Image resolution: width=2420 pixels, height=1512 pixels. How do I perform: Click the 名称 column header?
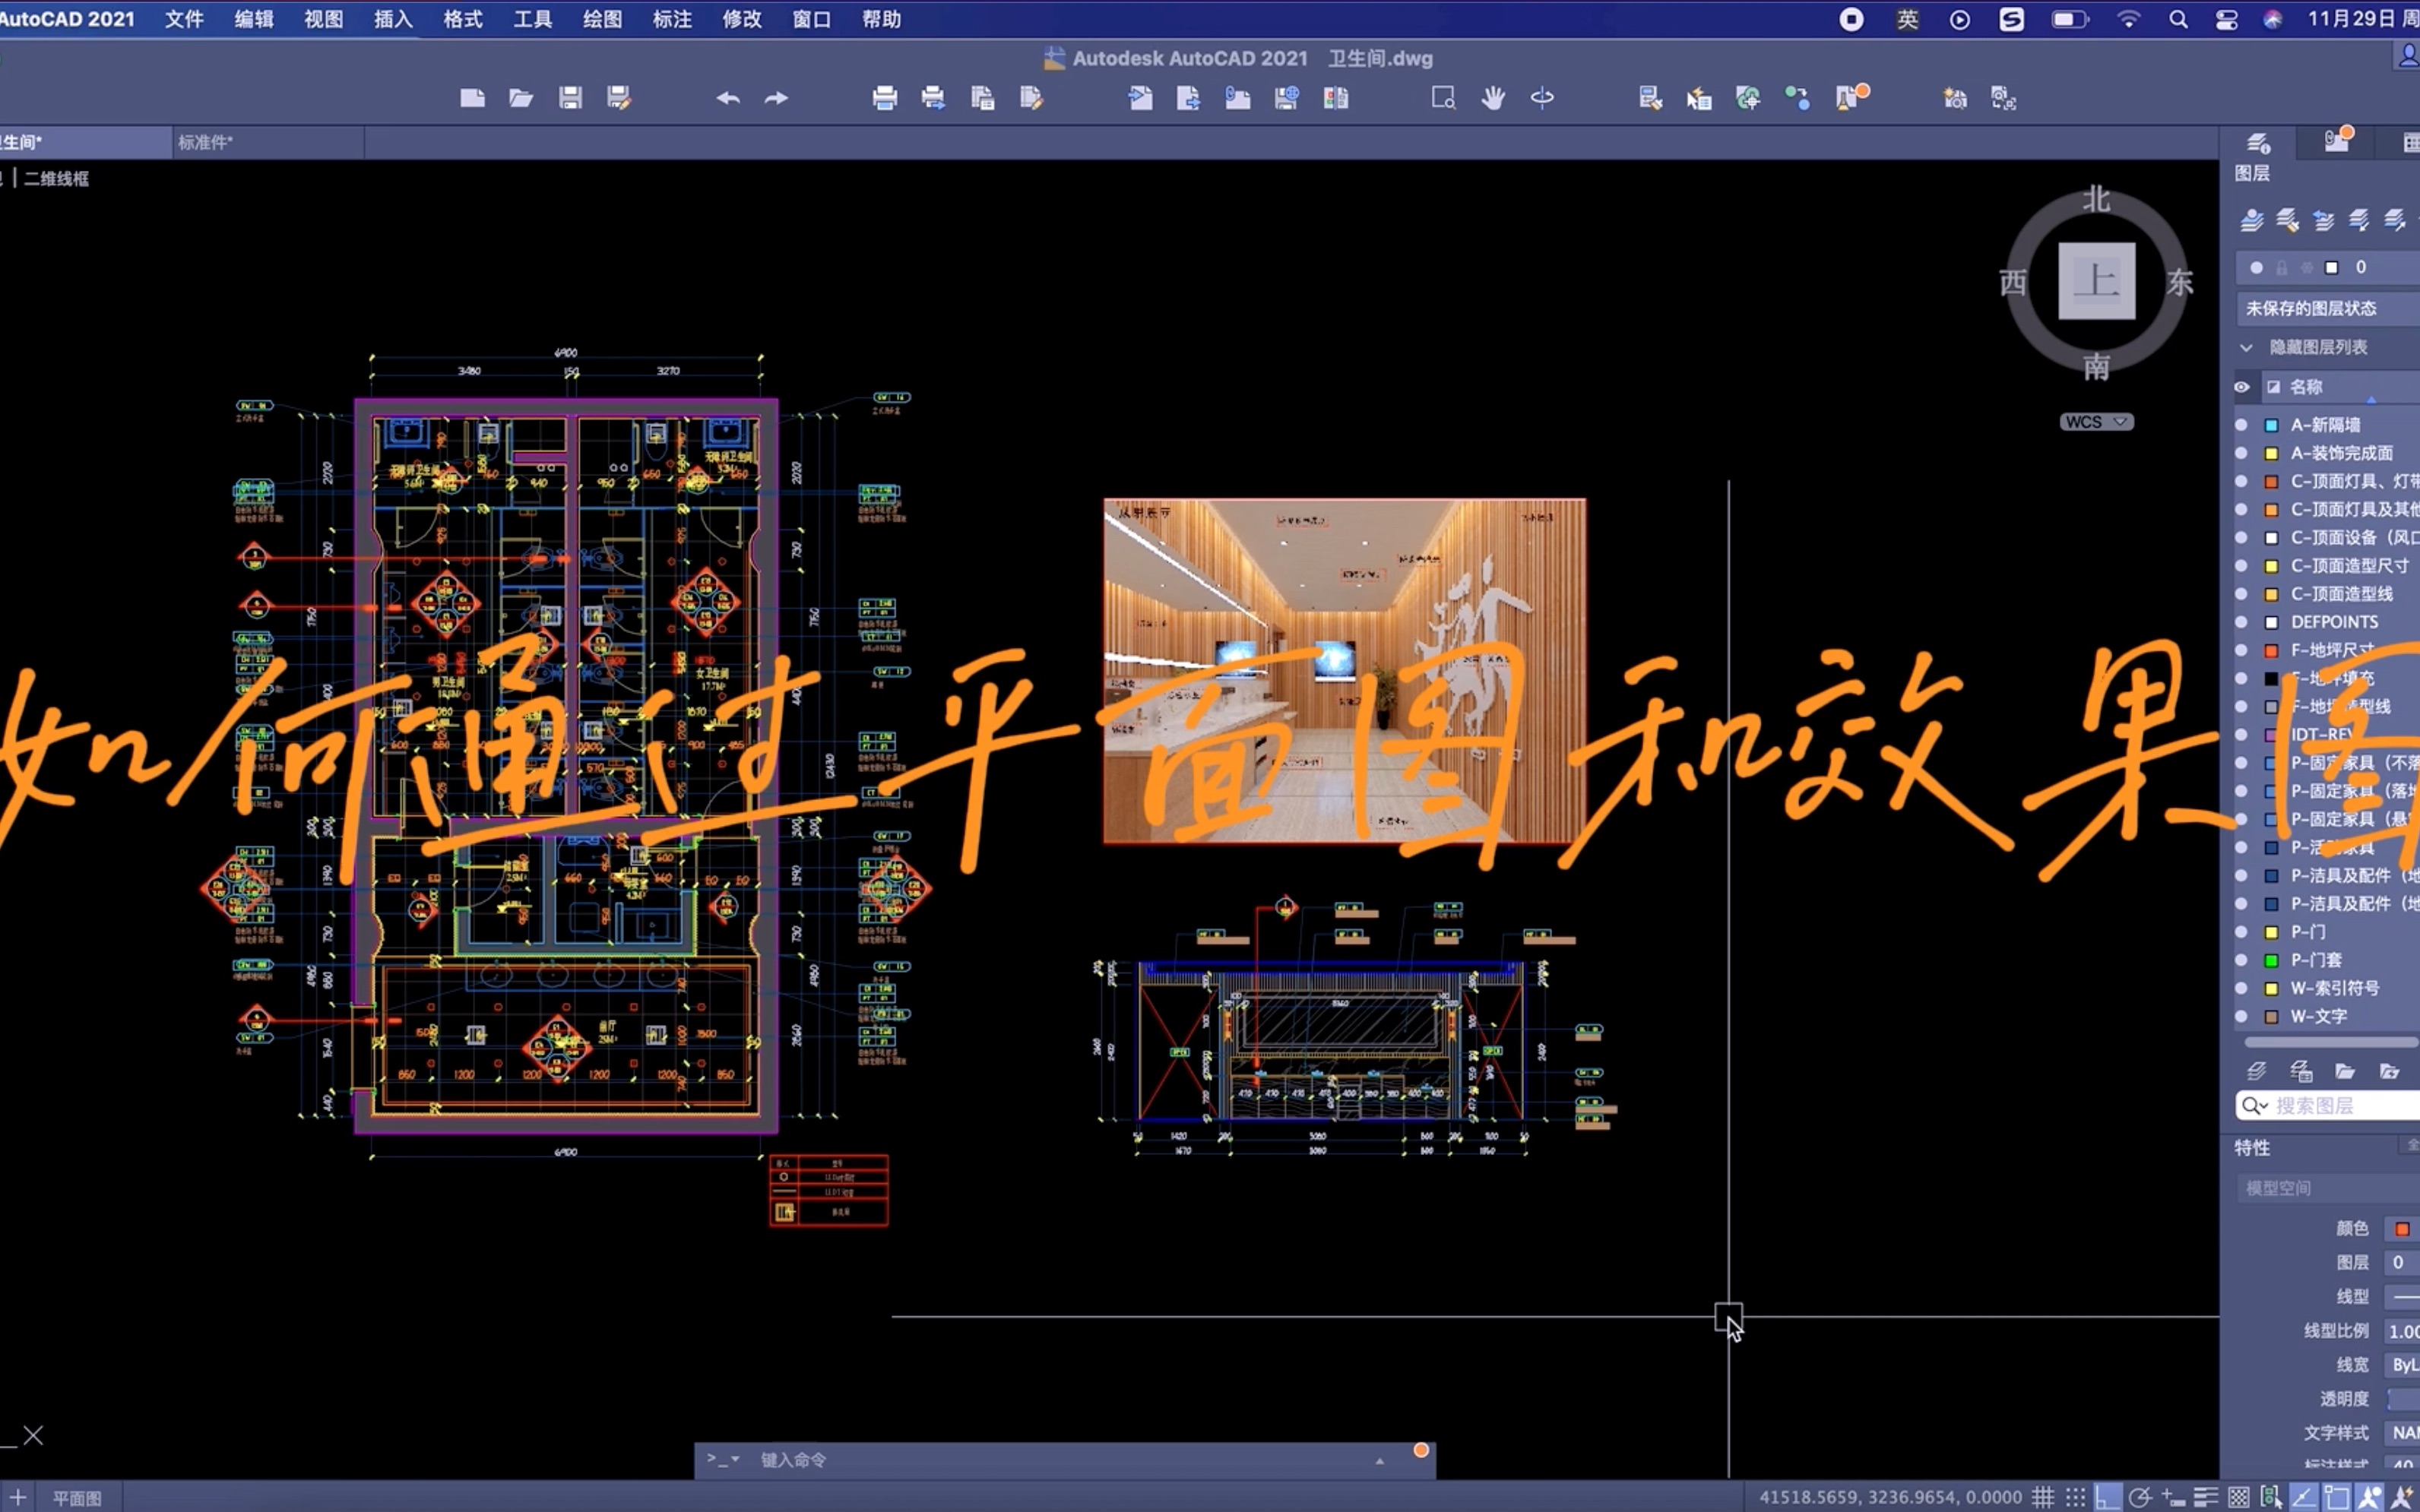(x=2307, y=387)
